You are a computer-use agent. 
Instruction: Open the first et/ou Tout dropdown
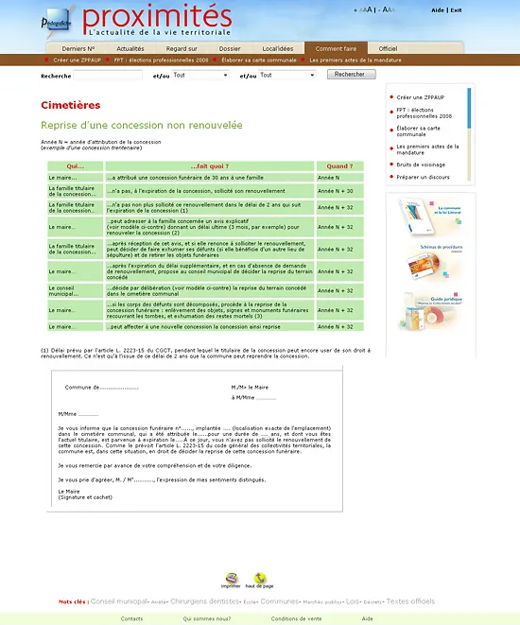tap(200, 75)
